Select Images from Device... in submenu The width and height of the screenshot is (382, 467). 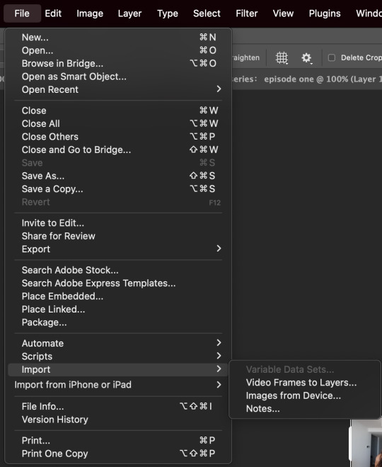[x=305, y=396]
